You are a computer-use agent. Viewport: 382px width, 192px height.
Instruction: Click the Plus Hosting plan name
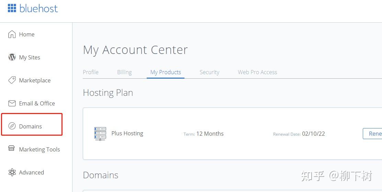(x=127, y=133)
